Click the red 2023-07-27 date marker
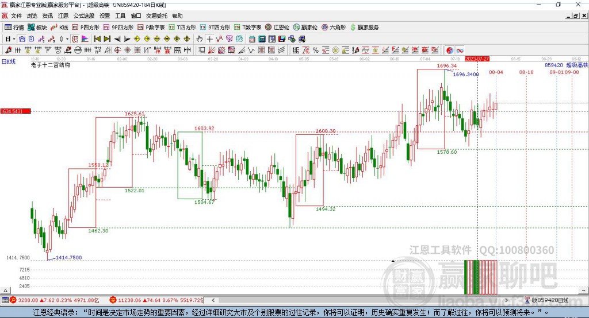This screenshot has height=318, width=589. [477, 59]
